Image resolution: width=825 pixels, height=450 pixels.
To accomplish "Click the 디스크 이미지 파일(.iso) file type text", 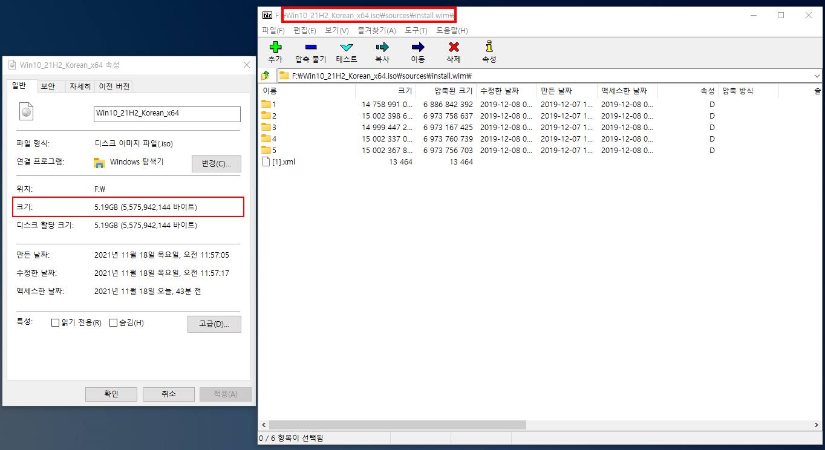I will point(134,144).
